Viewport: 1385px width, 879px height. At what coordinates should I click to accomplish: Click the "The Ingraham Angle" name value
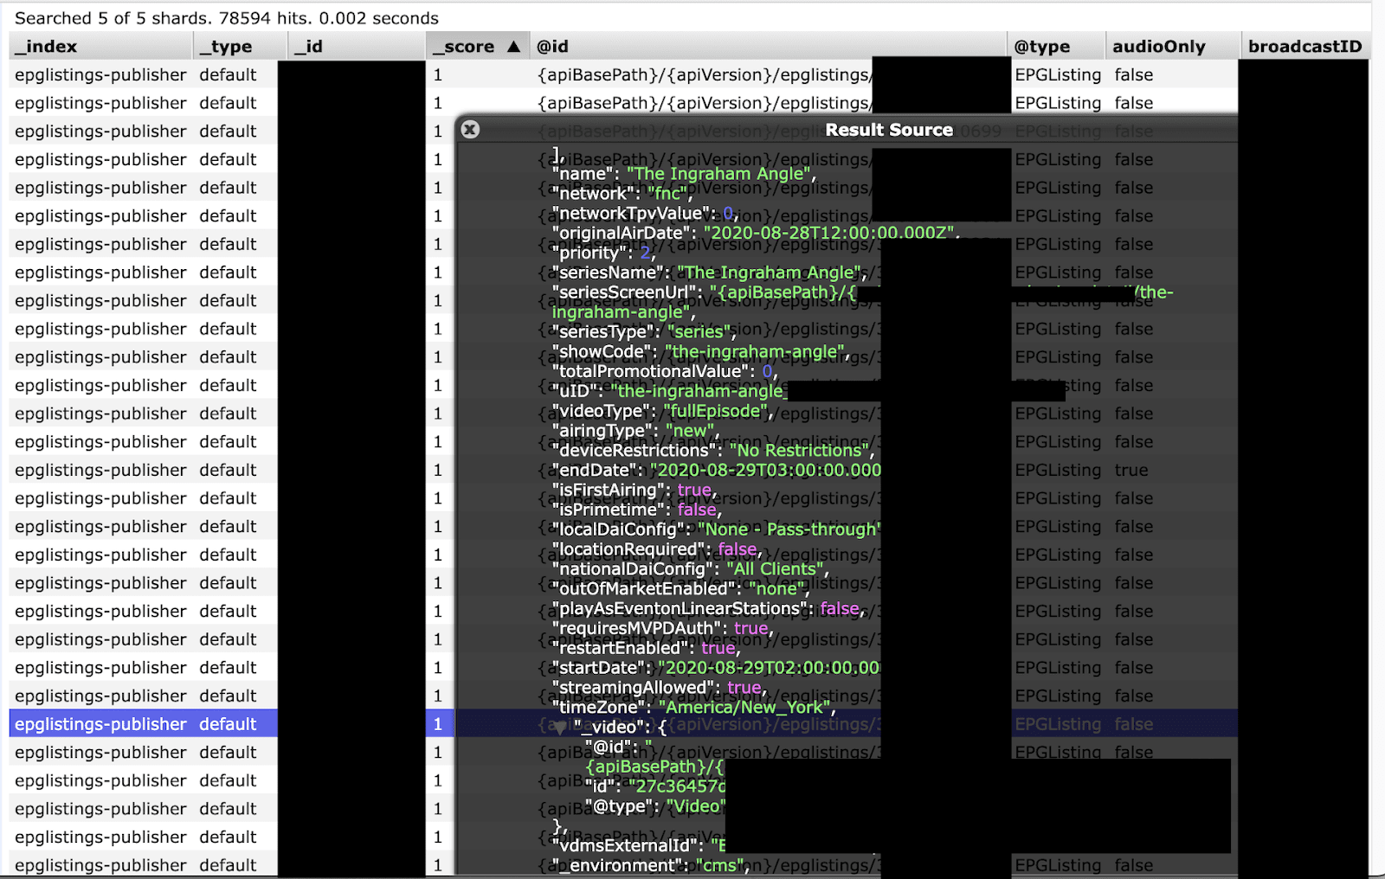point(719,174)
